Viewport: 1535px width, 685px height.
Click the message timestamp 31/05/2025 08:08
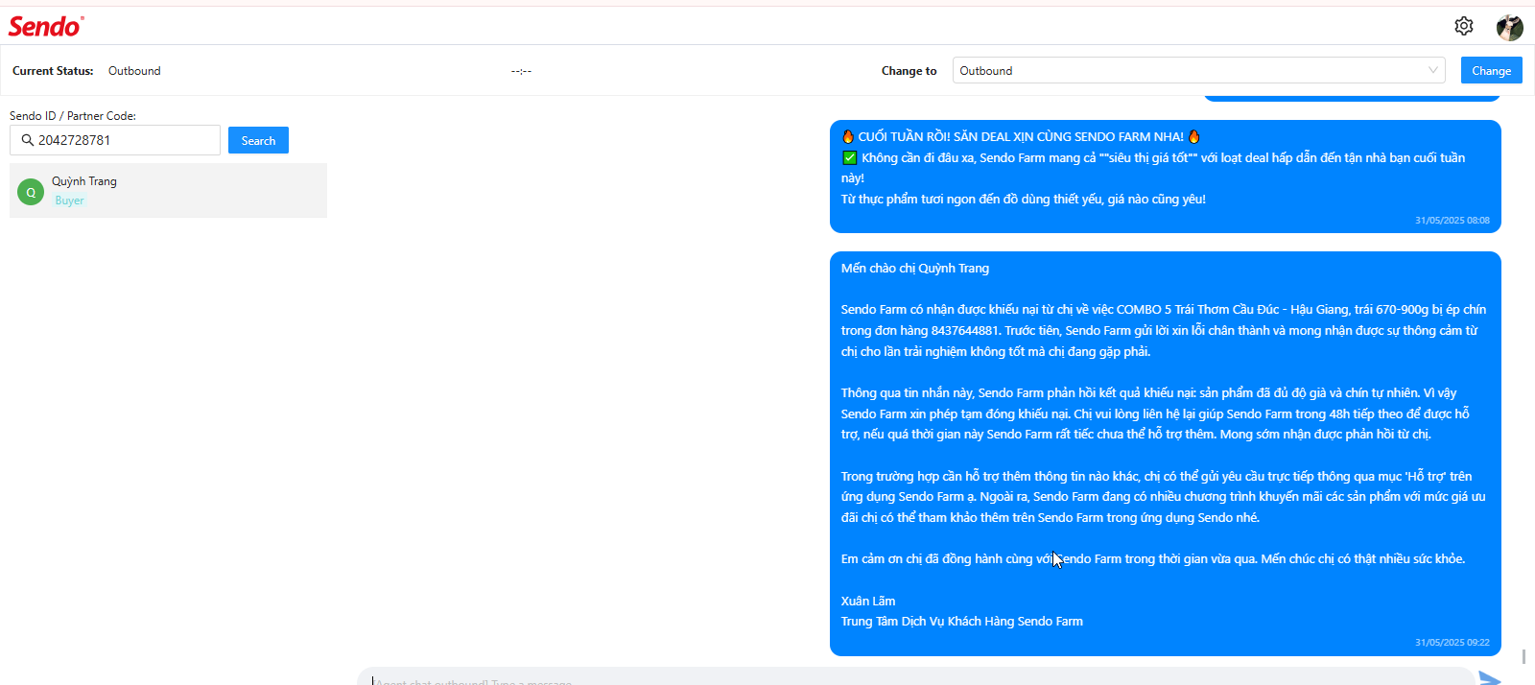pyautogui.click(x=1452, y=221)
